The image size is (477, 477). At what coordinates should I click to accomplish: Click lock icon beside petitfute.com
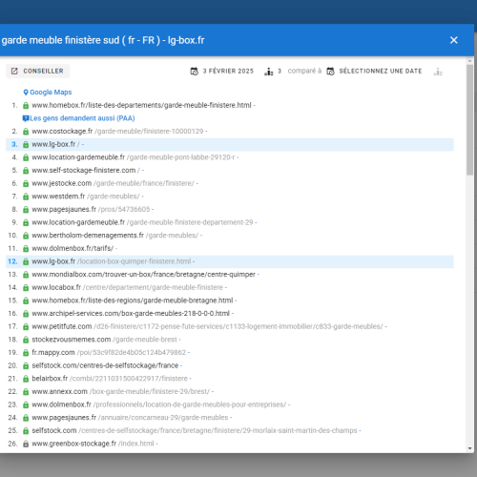coord(26,327)
